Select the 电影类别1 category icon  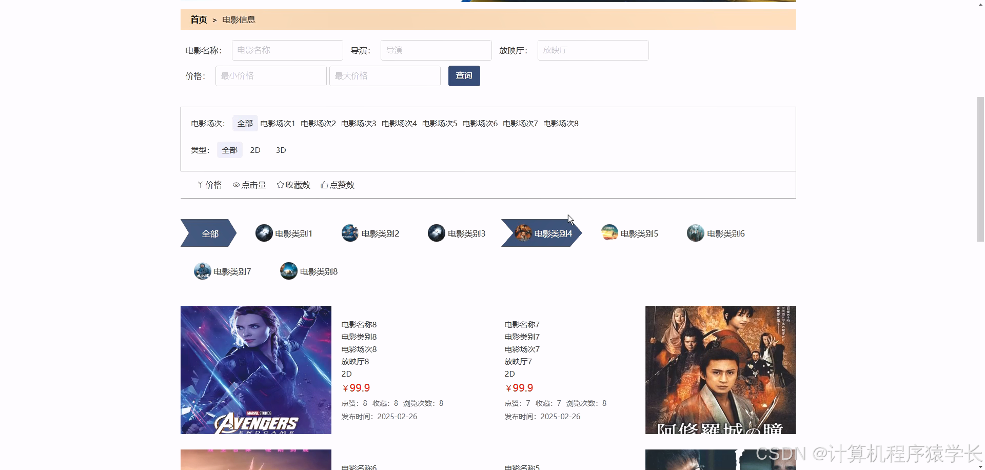pyautogui.click(x=263, y=233)
